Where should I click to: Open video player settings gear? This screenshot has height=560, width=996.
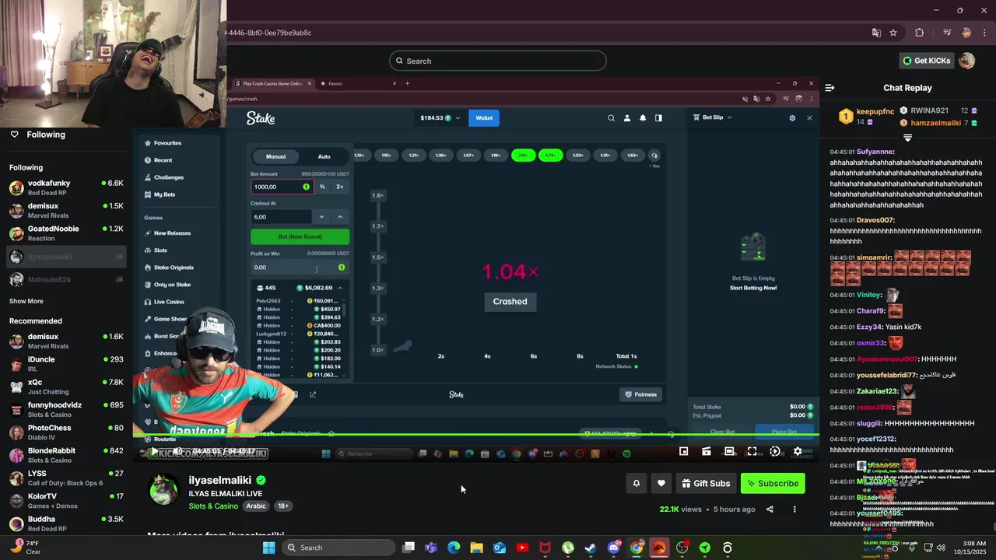[798, 451]
